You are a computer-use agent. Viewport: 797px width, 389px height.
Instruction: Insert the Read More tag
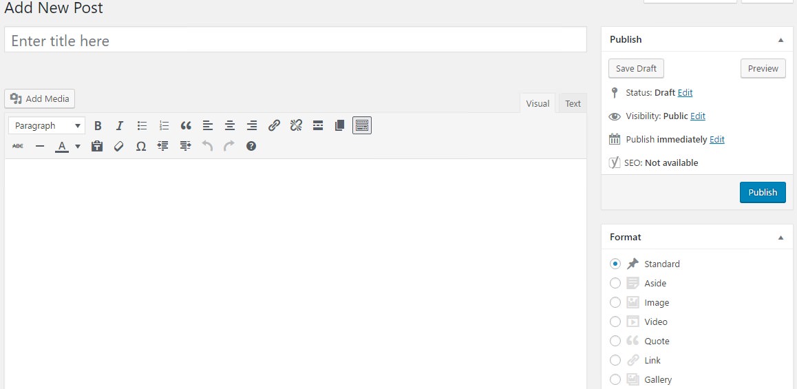click(318, 125)
